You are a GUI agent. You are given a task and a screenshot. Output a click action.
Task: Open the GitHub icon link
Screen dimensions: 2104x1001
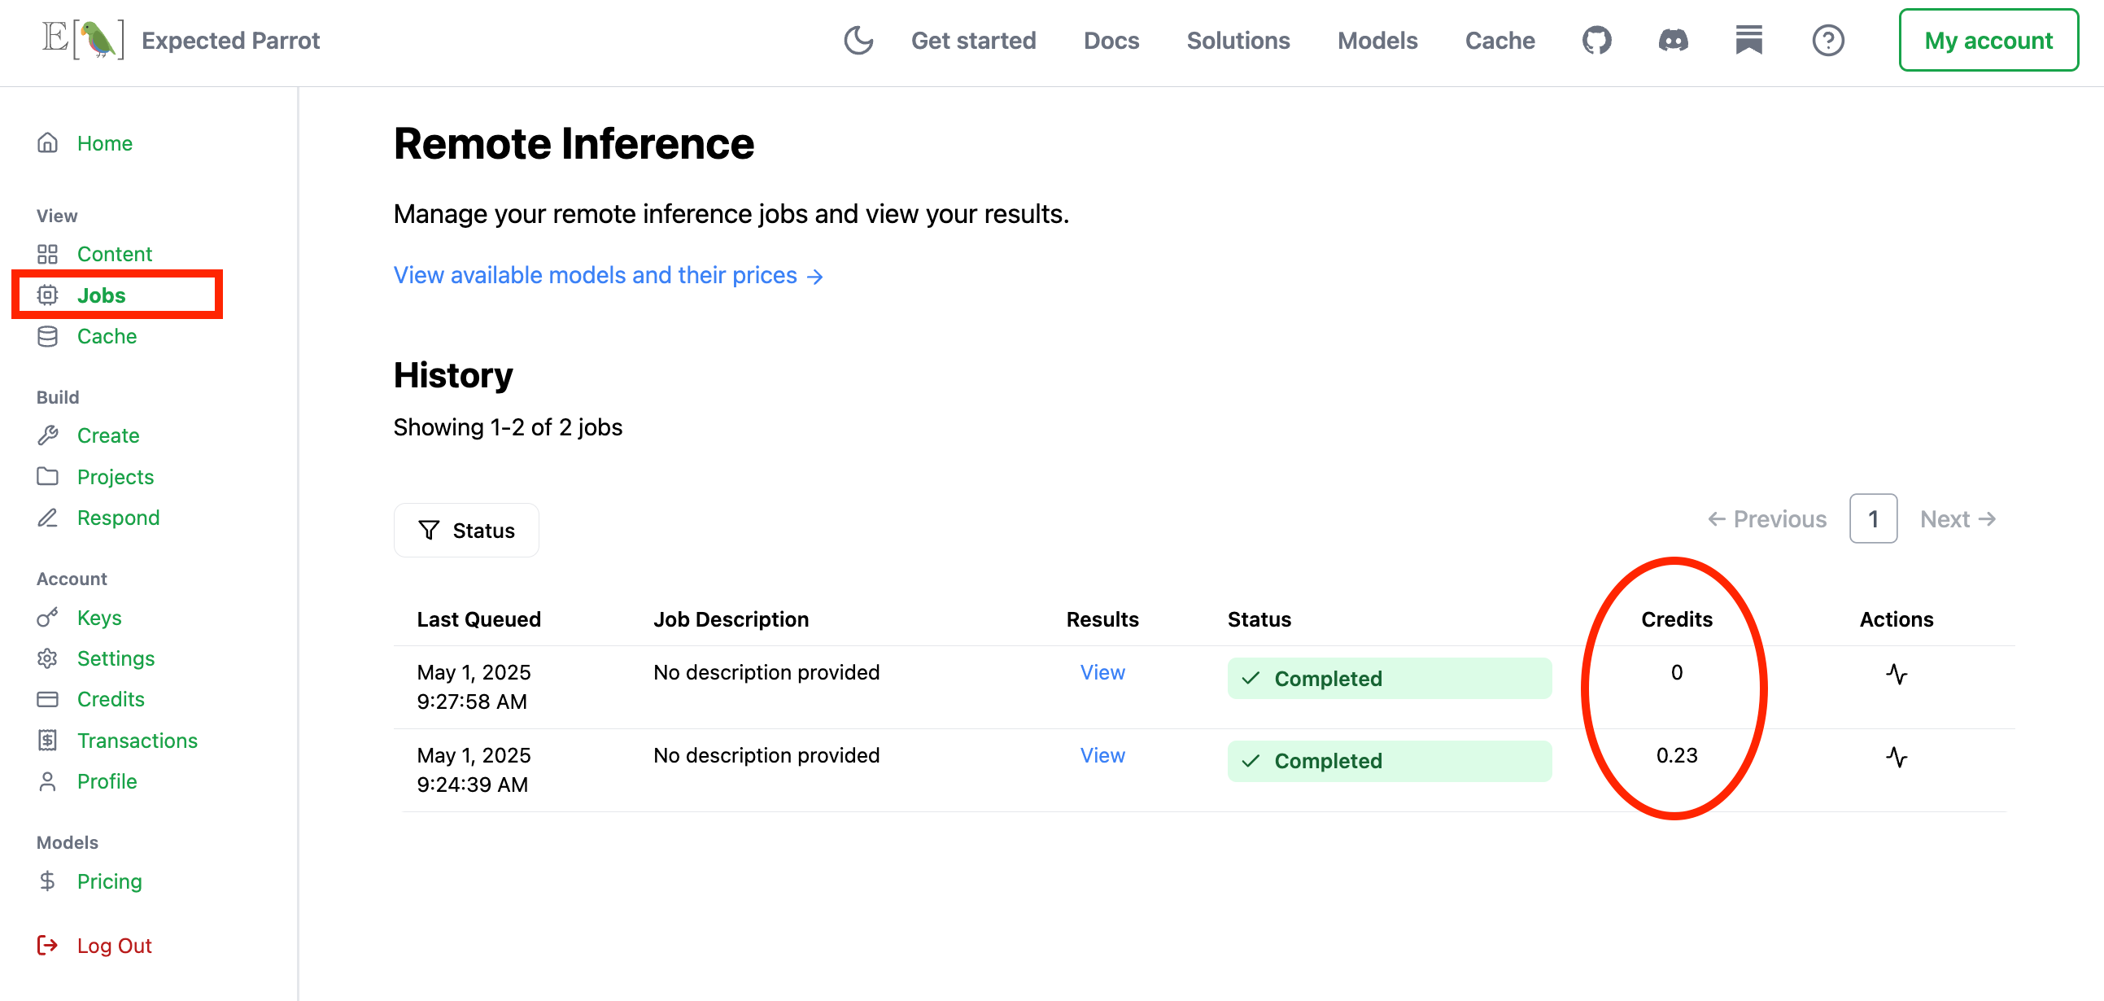1597,40
